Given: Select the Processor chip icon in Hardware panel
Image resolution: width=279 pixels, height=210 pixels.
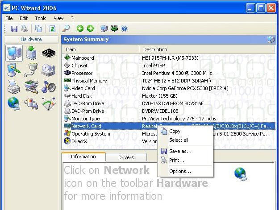Looking at the screenshot, I should click(48, 54).
